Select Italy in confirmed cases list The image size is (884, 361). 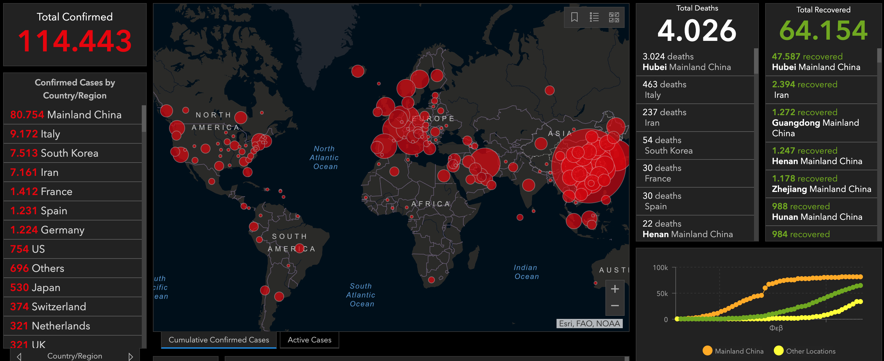(x=50, y=134)
